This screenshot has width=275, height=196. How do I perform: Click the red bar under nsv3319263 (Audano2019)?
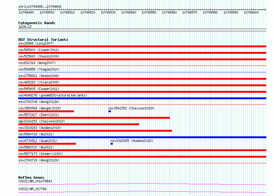point(95,131)
